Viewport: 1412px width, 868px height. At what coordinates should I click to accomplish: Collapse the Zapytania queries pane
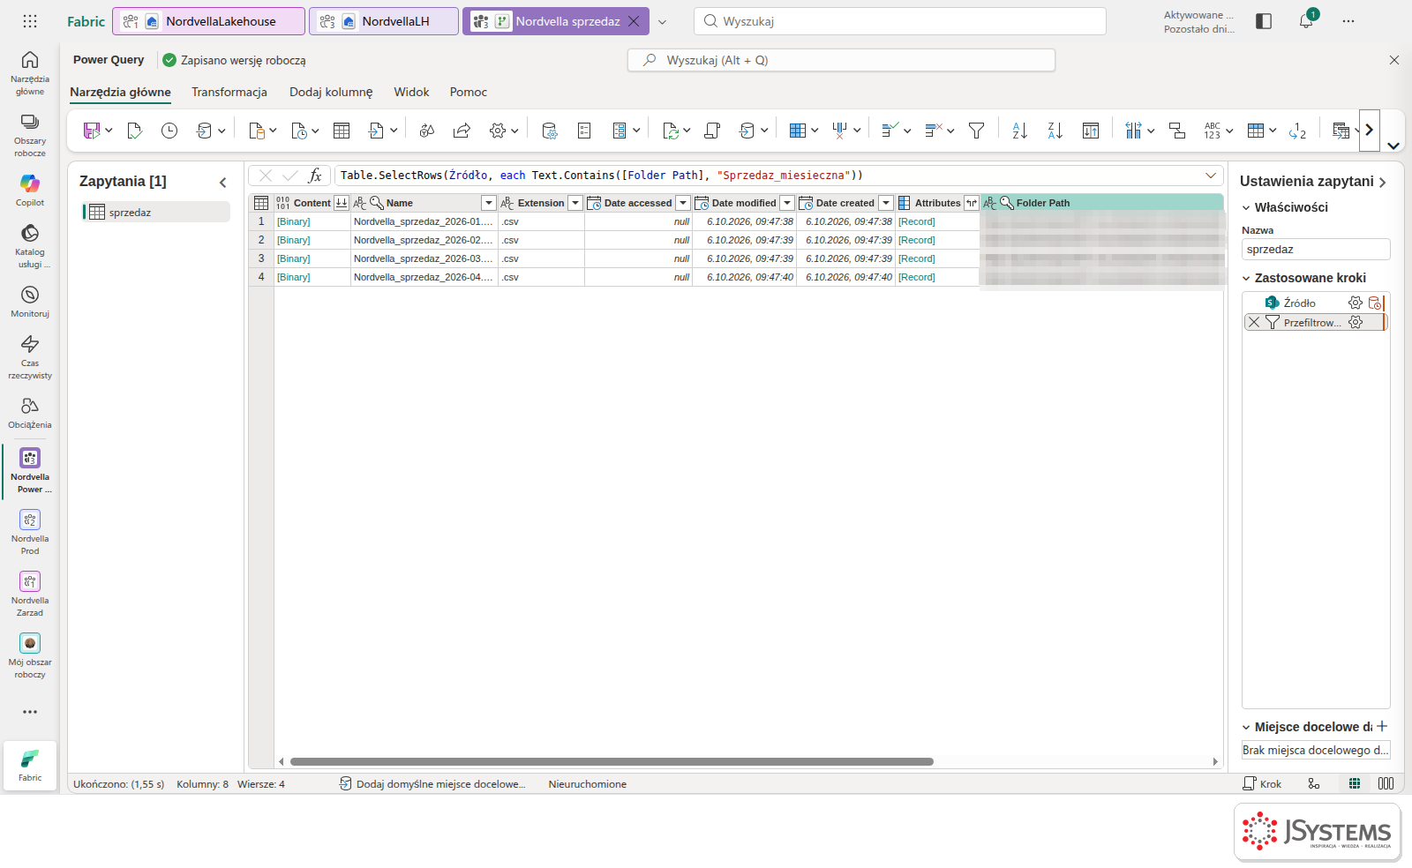[x=222, y=183]
